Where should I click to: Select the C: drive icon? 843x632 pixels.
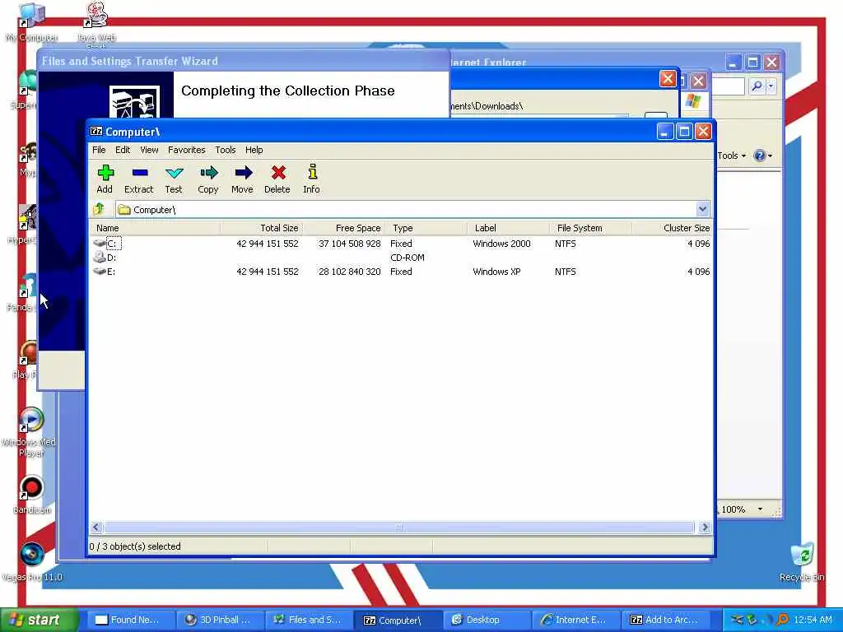(100, 244)
